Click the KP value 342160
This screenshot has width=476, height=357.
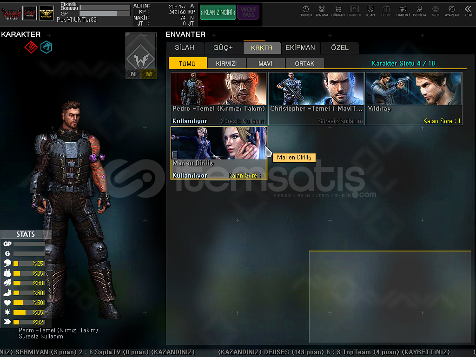tap(177, 12)
